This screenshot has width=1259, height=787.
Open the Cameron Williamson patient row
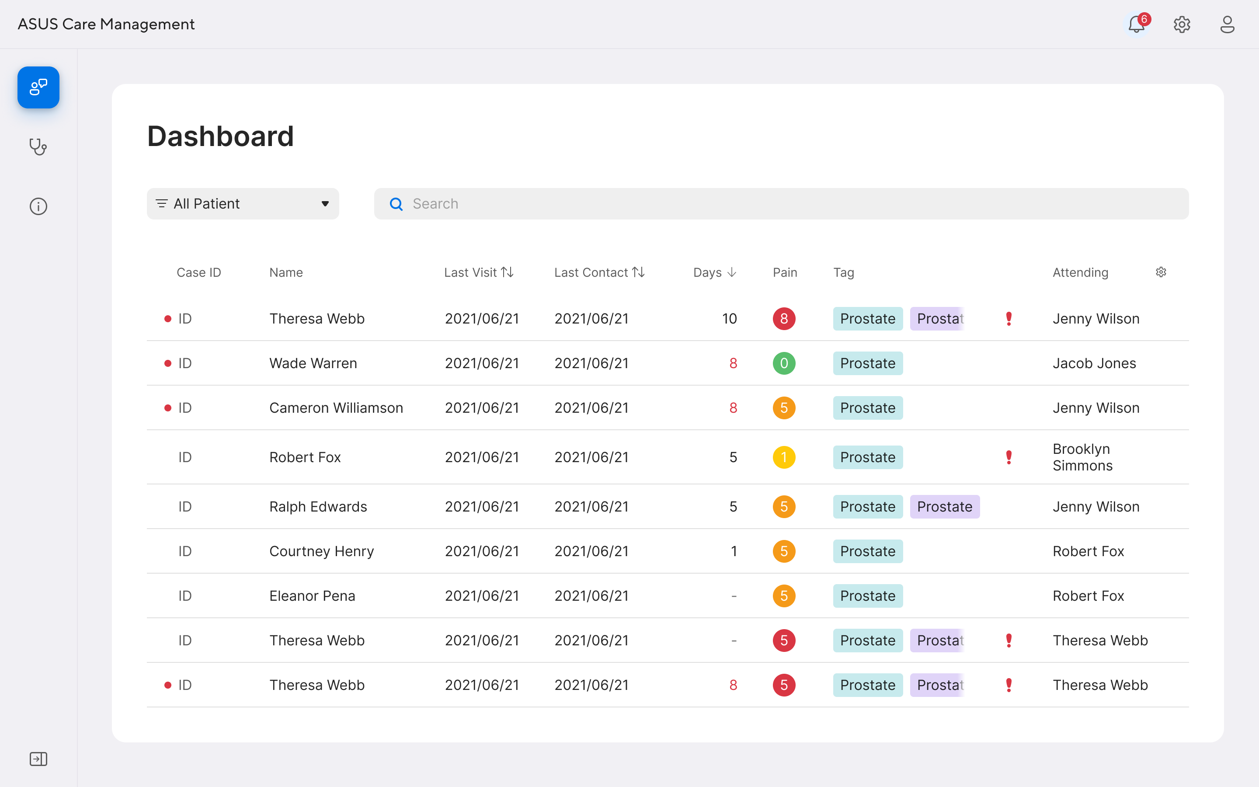pyautogui.click(x=336, y=407)
